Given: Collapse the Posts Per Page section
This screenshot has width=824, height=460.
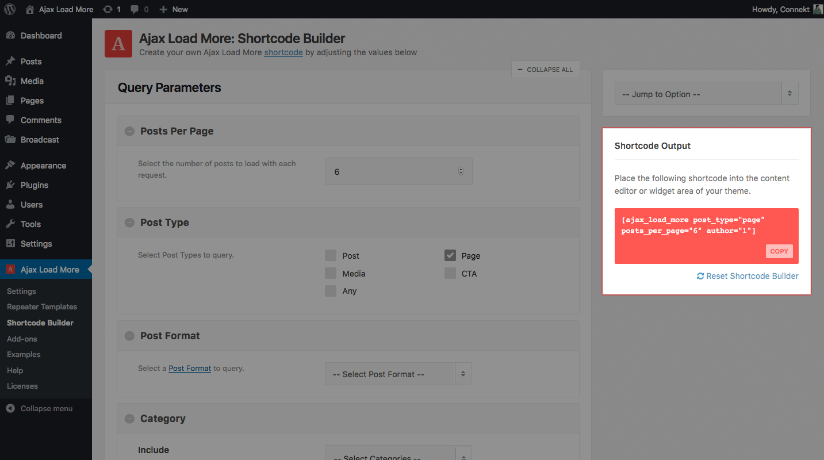Looking at the screenshot, I should click(x=129, y=131).
